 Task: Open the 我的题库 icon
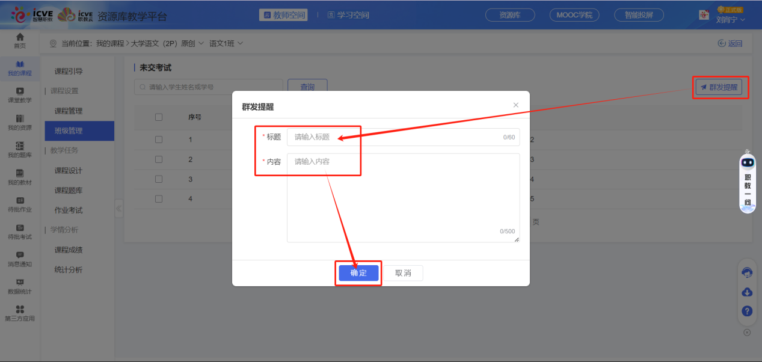(x=19, y=149)
